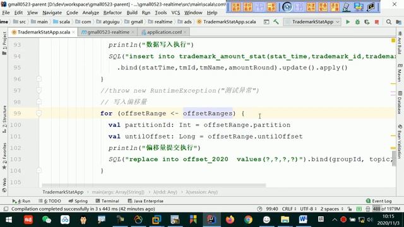Image resolution: width=404 pixels, height=227 pixels.
Task: Open the Edit menu
Action: point(18,13)
